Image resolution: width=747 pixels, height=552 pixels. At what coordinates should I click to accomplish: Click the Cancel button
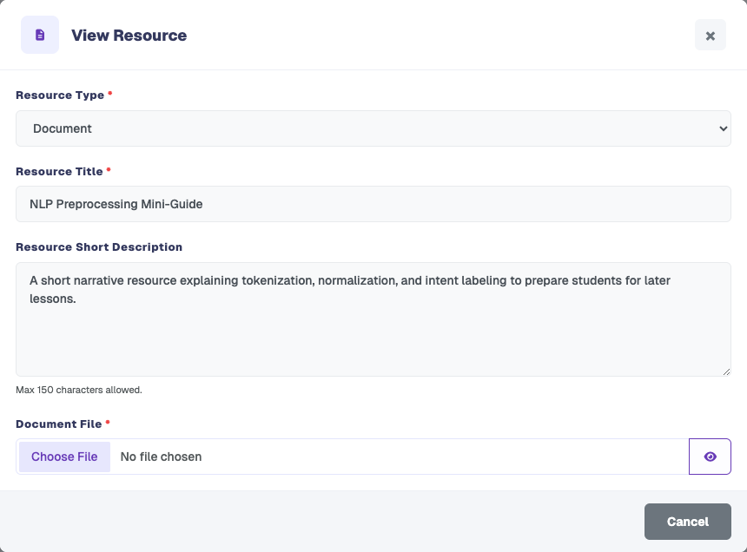click(687, 522)
